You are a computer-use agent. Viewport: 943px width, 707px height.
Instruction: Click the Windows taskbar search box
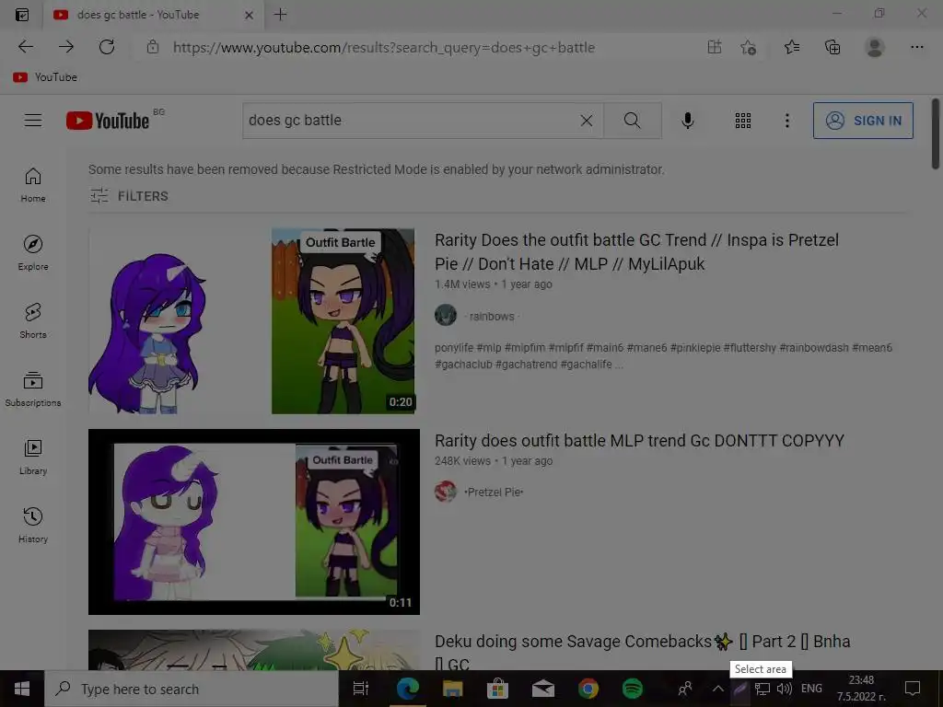point(192,689)
